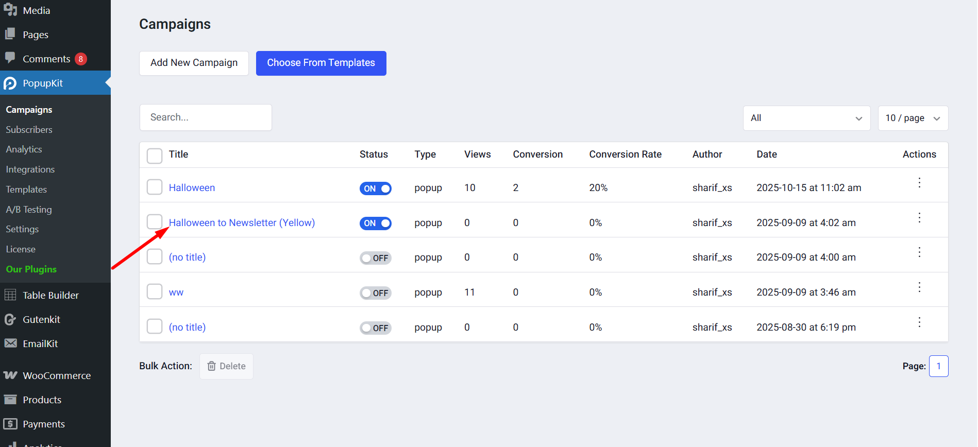Check the Halloween campaign checkbox

155,187
